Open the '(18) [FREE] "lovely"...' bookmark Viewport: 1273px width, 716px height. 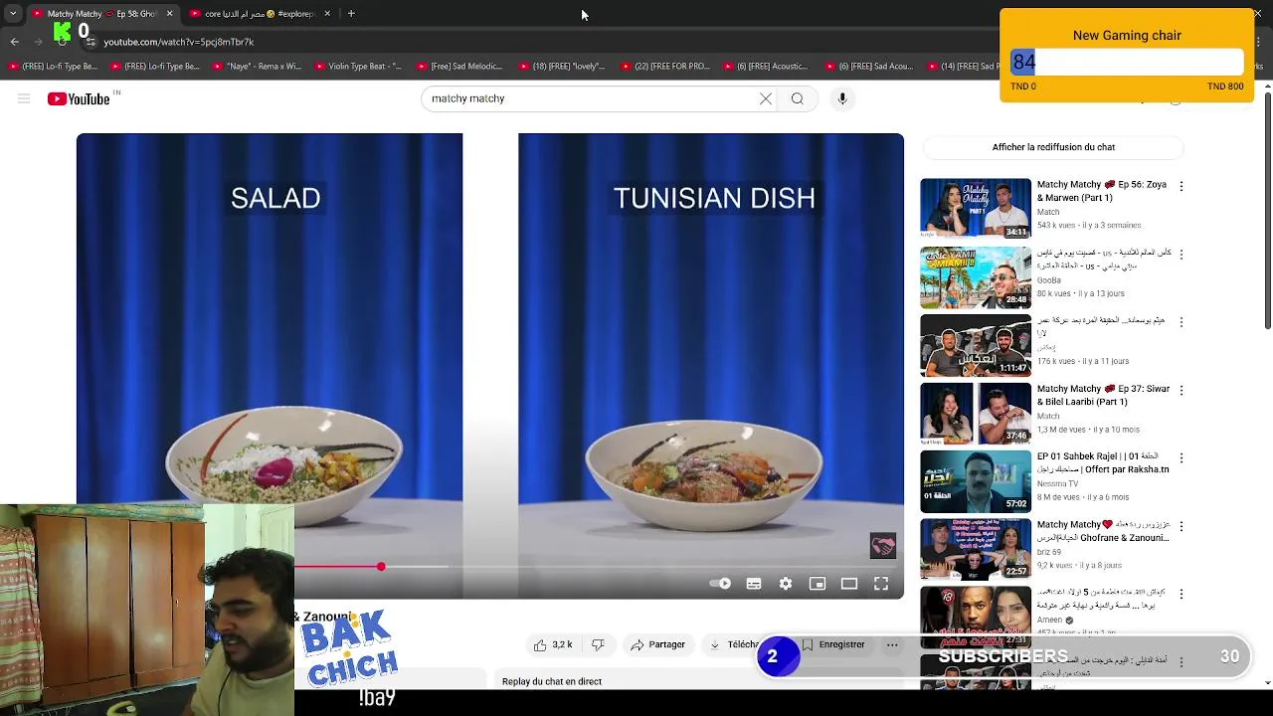562,67
